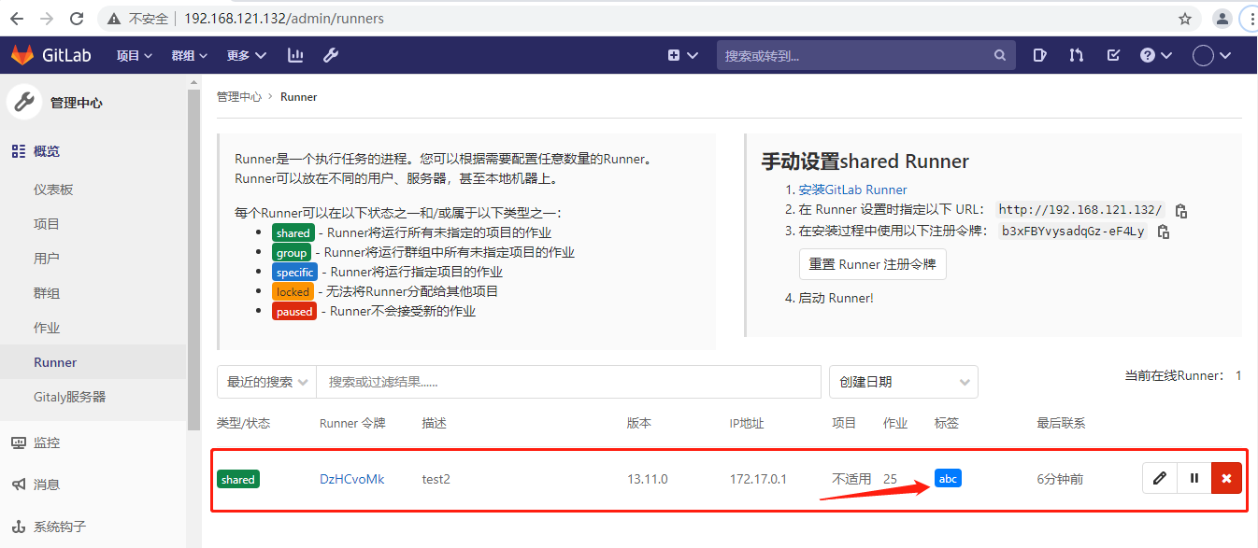Click the 管理中心 wrench sidebar icon
Image resolution: width=1258 pixels, height=548 pixels.
click(24, 103)
